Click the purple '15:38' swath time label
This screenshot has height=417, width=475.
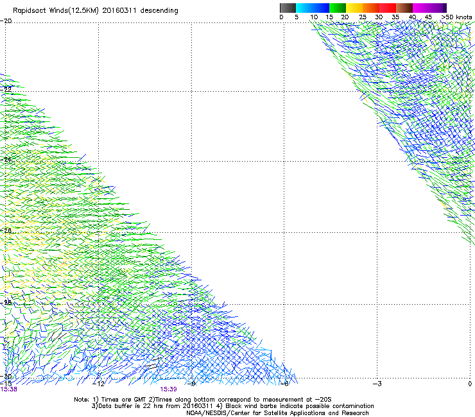8,389
